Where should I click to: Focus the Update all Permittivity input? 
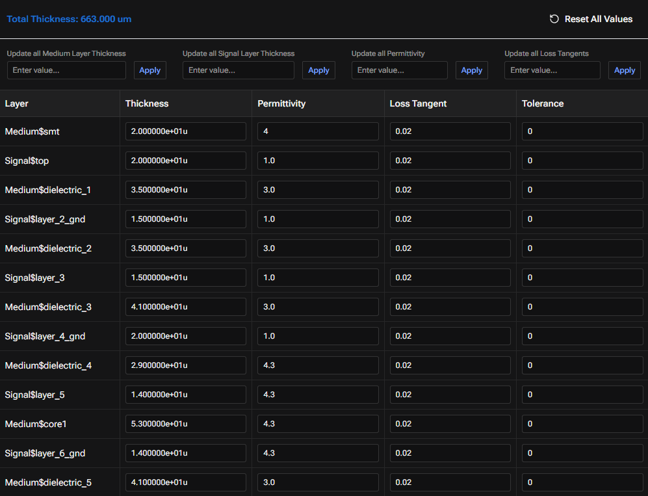pyautogui.click(x=400, y=70)
